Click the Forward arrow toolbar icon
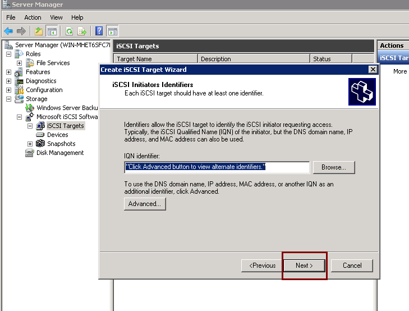This screenshot has width=409, height=311. point(21,31)
